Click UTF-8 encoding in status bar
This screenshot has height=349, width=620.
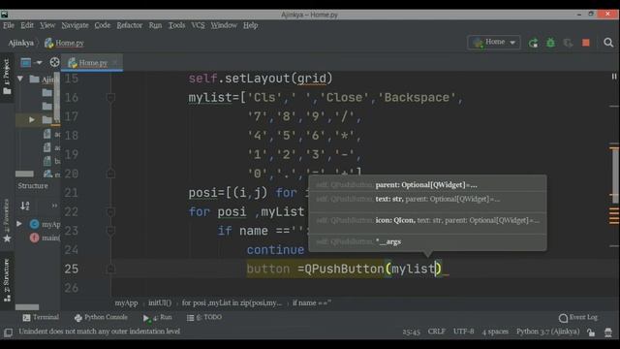[464, 332]
